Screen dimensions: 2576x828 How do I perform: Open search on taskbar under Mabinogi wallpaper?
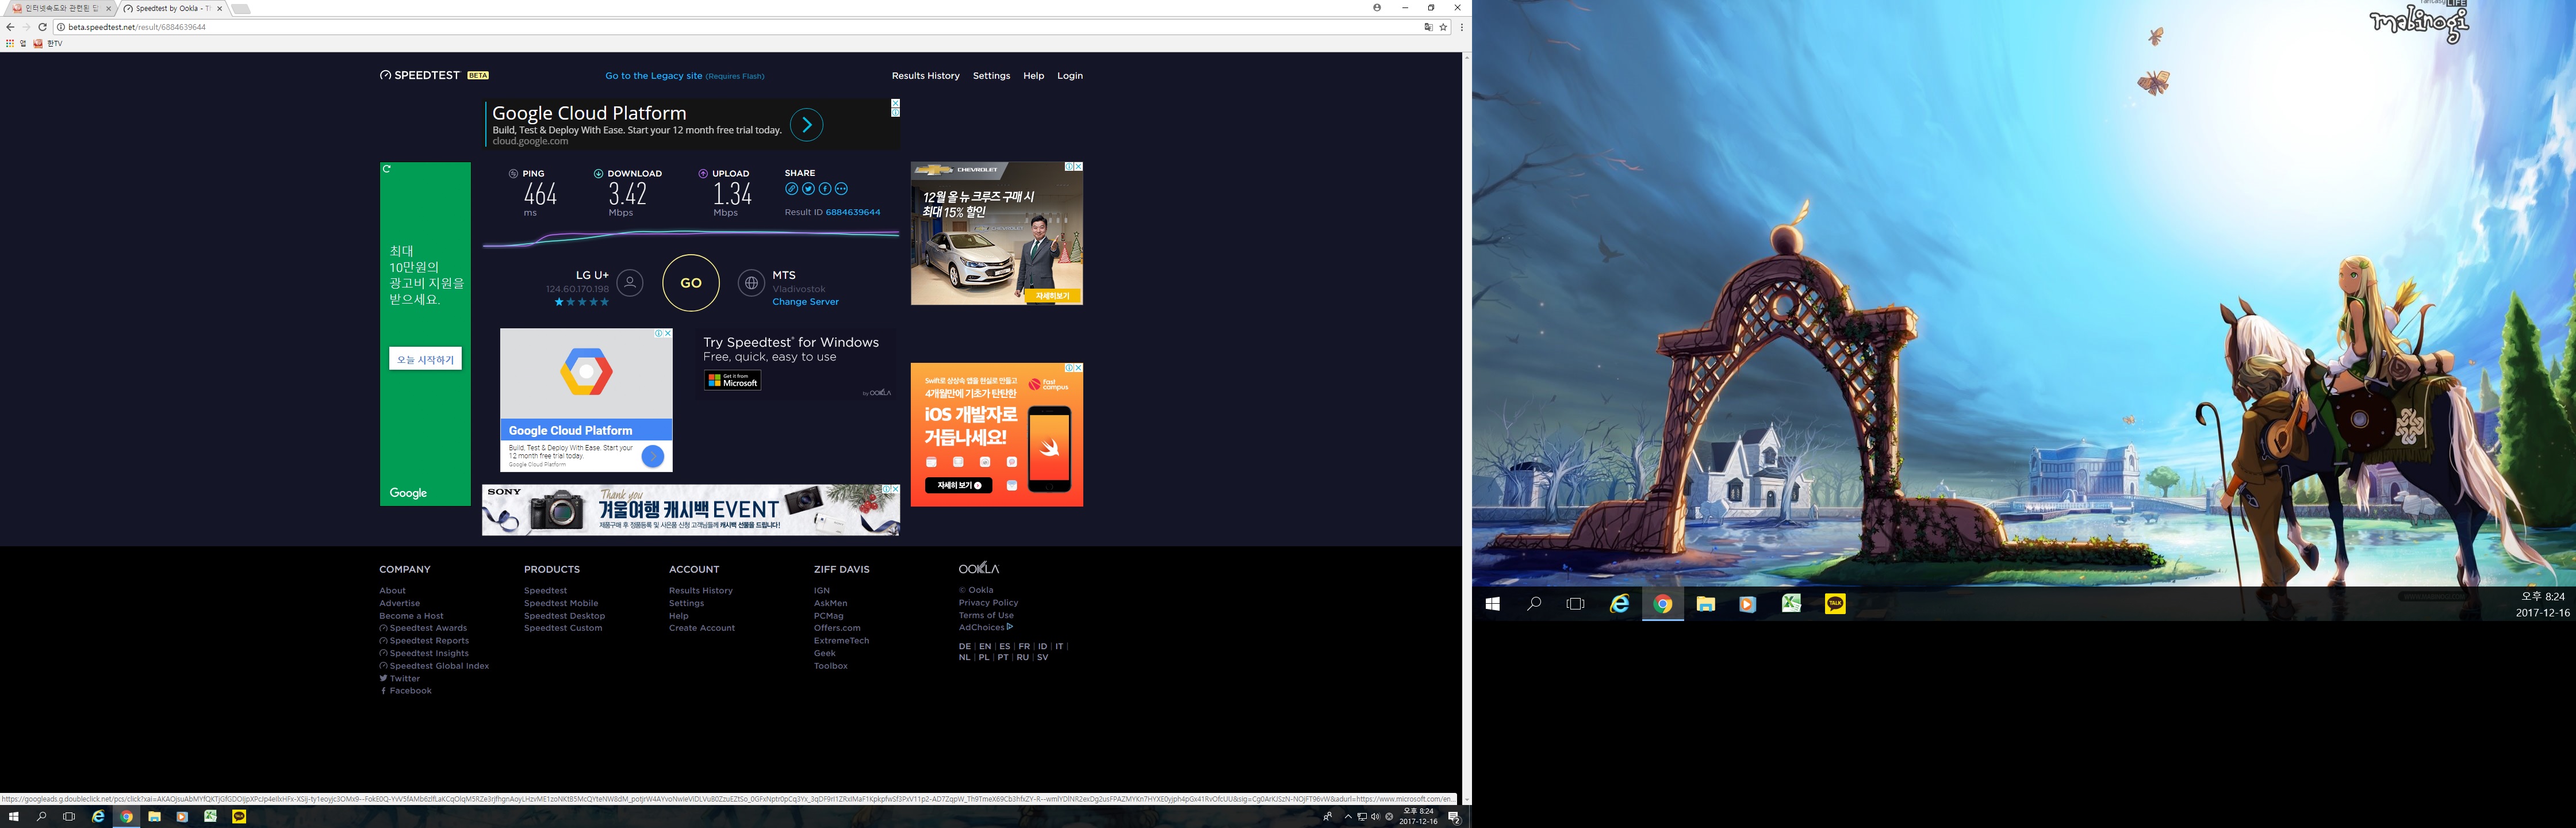point(1534,604)
